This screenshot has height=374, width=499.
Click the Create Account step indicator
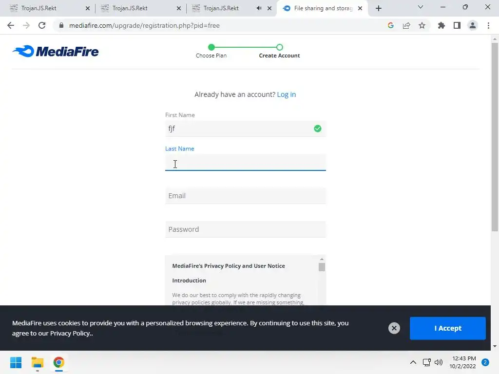click(x=279, y=51)
